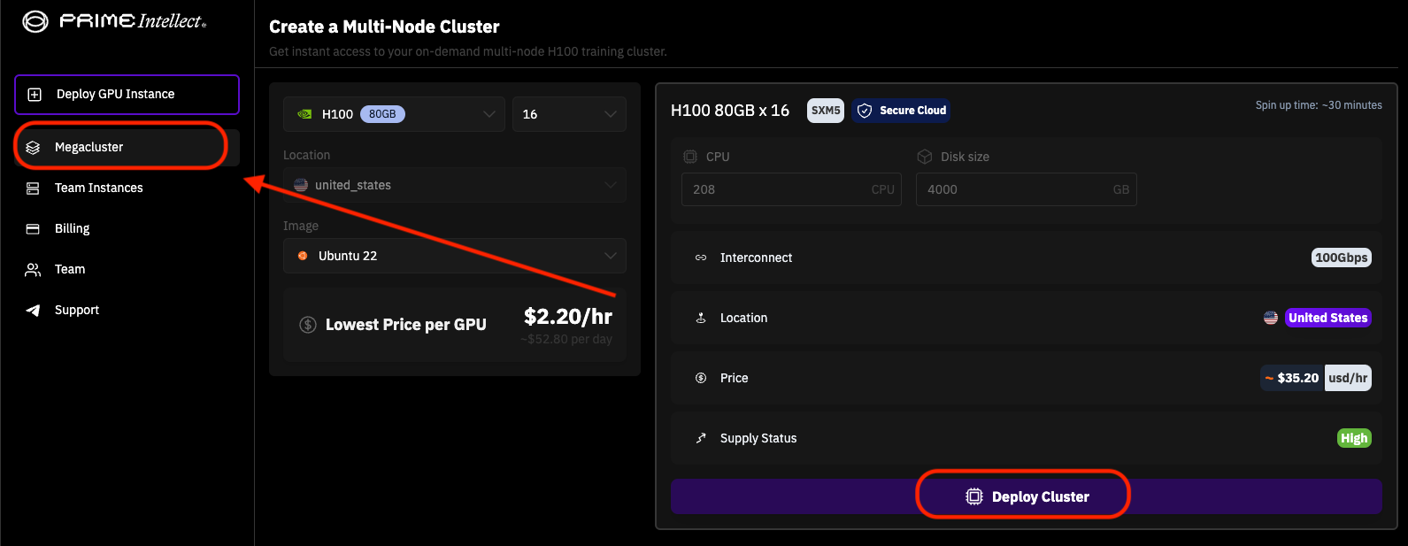Click the 80GB memory tag

pyautogui.click(x=382, y=114)
